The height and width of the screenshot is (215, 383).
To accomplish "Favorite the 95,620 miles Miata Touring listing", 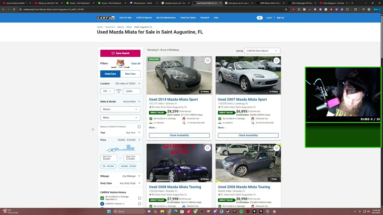I will click(276, 148).
